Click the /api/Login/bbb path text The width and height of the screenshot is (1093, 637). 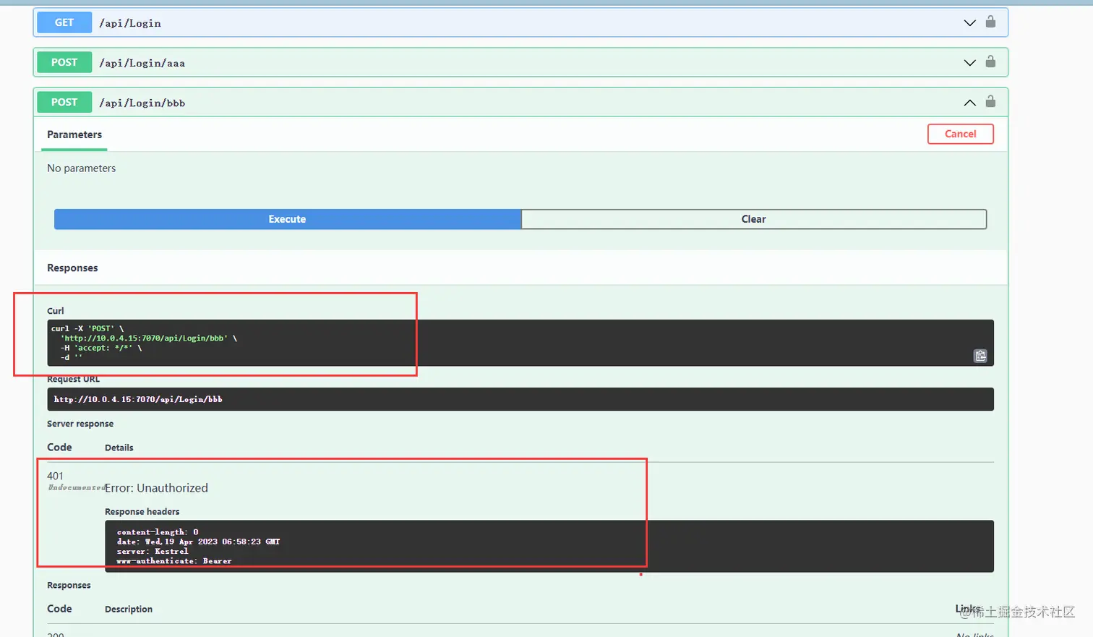(142, 103)
